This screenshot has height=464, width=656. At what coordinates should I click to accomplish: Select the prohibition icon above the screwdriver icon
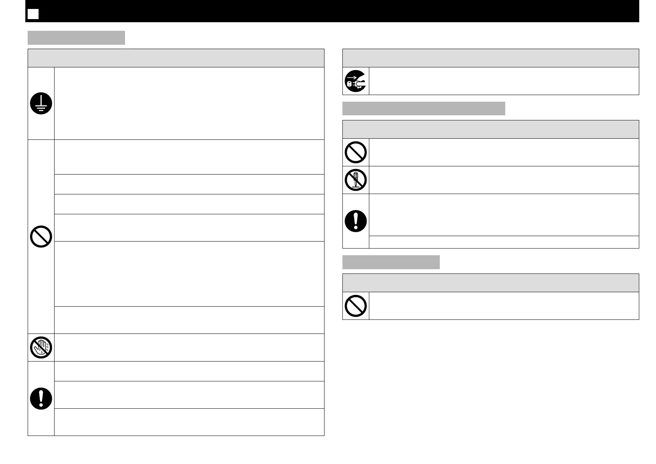tap(356, 152)
